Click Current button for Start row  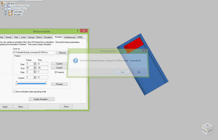(x=59, y=64)
